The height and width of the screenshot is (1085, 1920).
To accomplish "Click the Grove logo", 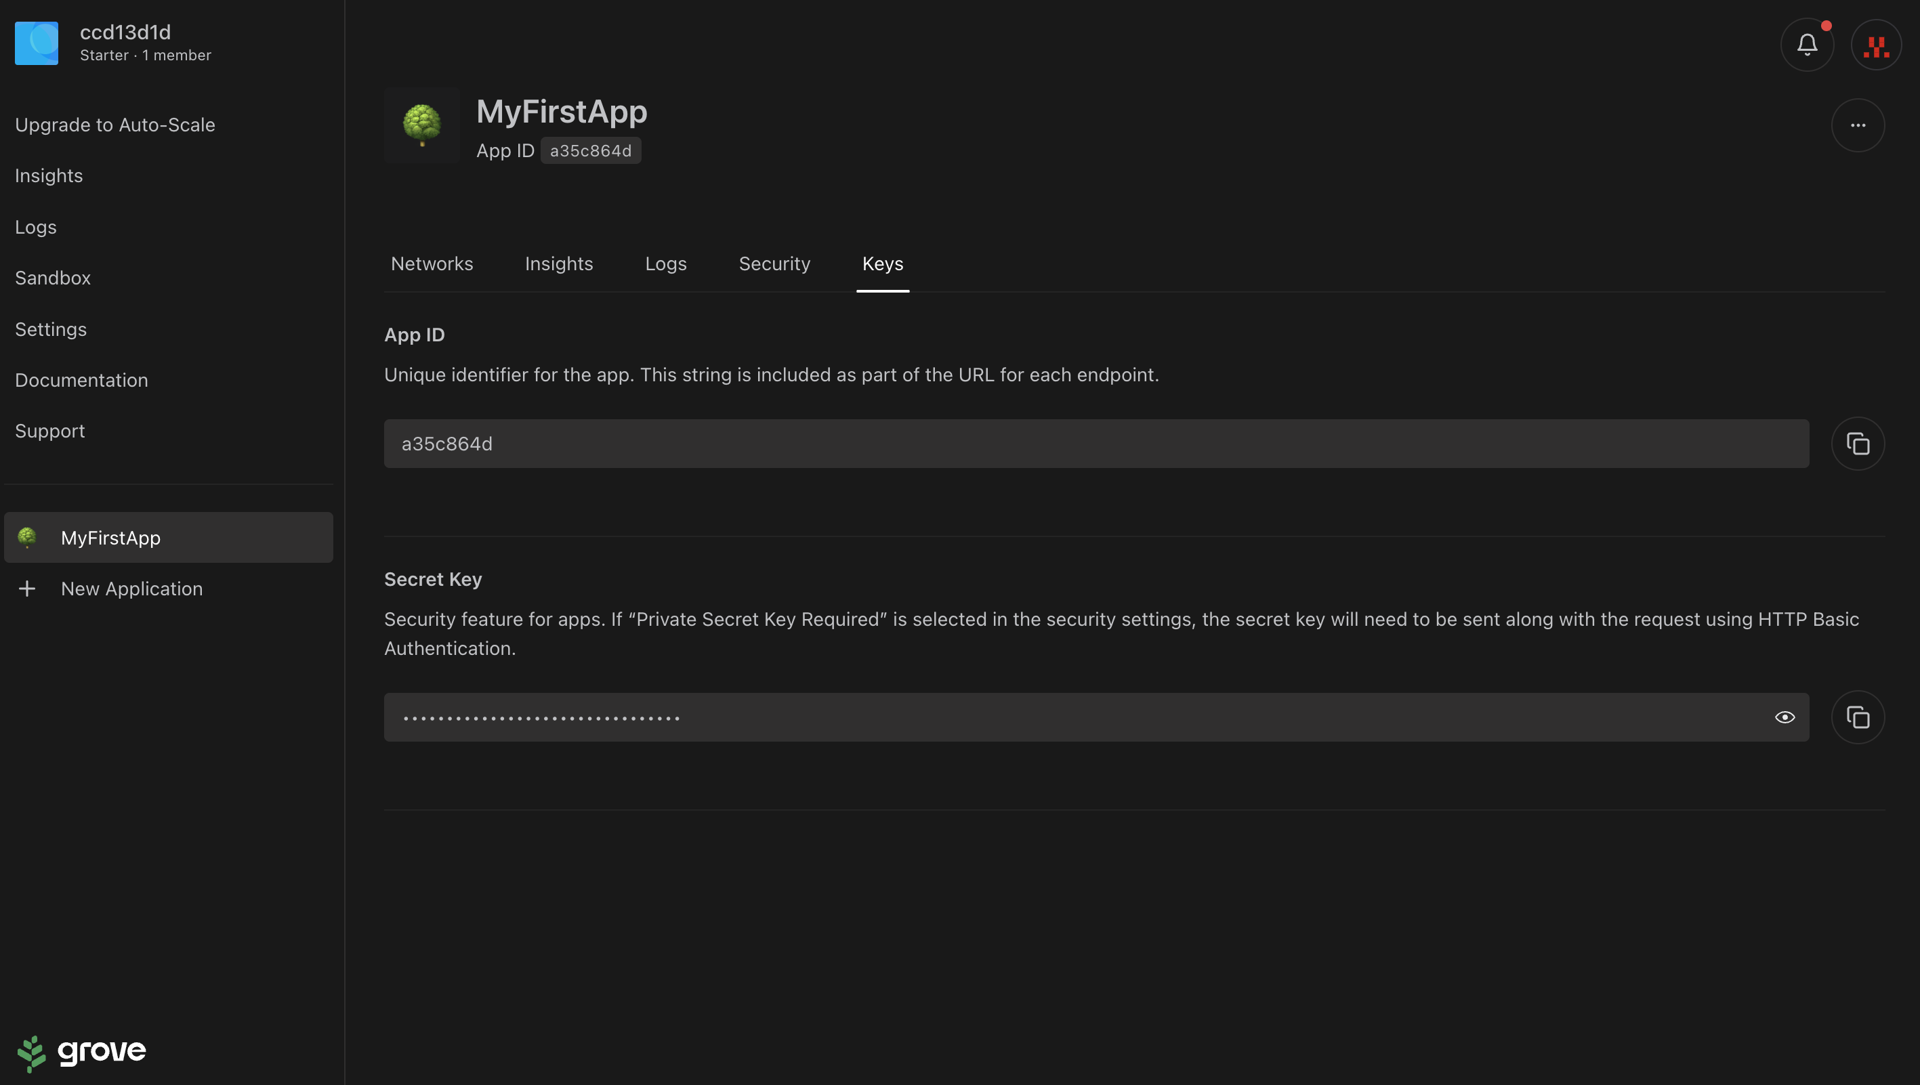I will [x=82, y=1052].
